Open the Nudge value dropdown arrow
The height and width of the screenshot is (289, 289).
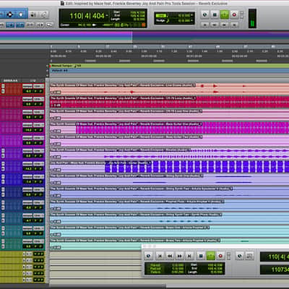coord(192,21)
